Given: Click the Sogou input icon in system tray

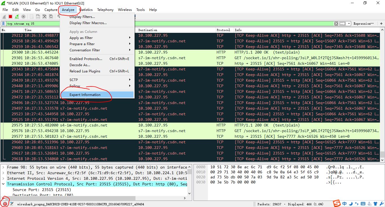Looking at the screenshot, I should click(337, 204).
